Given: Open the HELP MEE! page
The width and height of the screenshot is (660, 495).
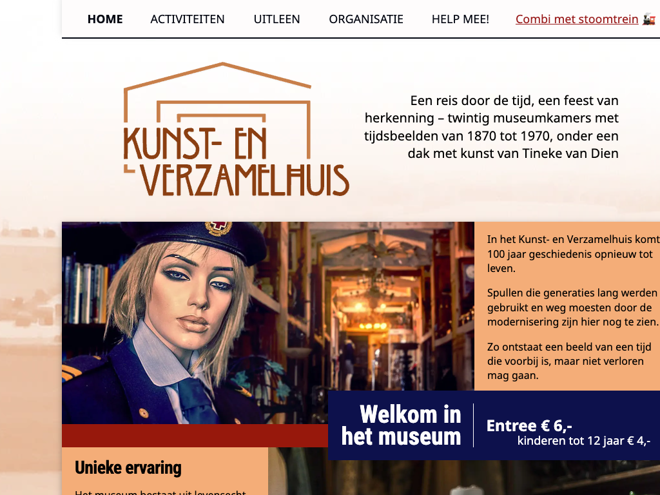Looking at the screenshot, I should 460,19.
